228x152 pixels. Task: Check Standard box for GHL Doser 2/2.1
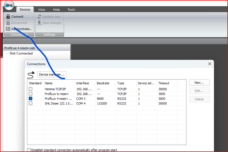(x=31, y=103)
